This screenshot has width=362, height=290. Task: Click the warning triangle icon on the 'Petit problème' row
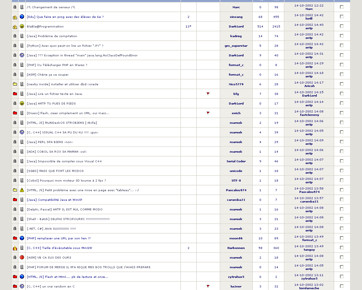[x=22, y=190]
